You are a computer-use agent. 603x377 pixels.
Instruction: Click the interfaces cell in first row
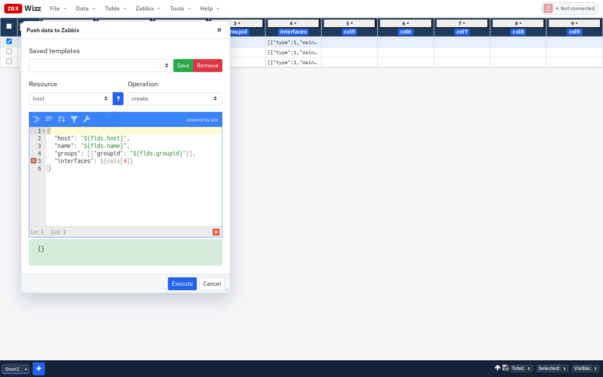[293, 42]
